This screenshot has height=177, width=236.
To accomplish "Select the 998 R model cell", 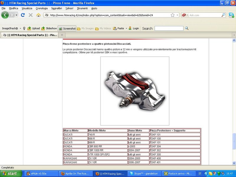I will pyautogui.click(x=108, y=138).
